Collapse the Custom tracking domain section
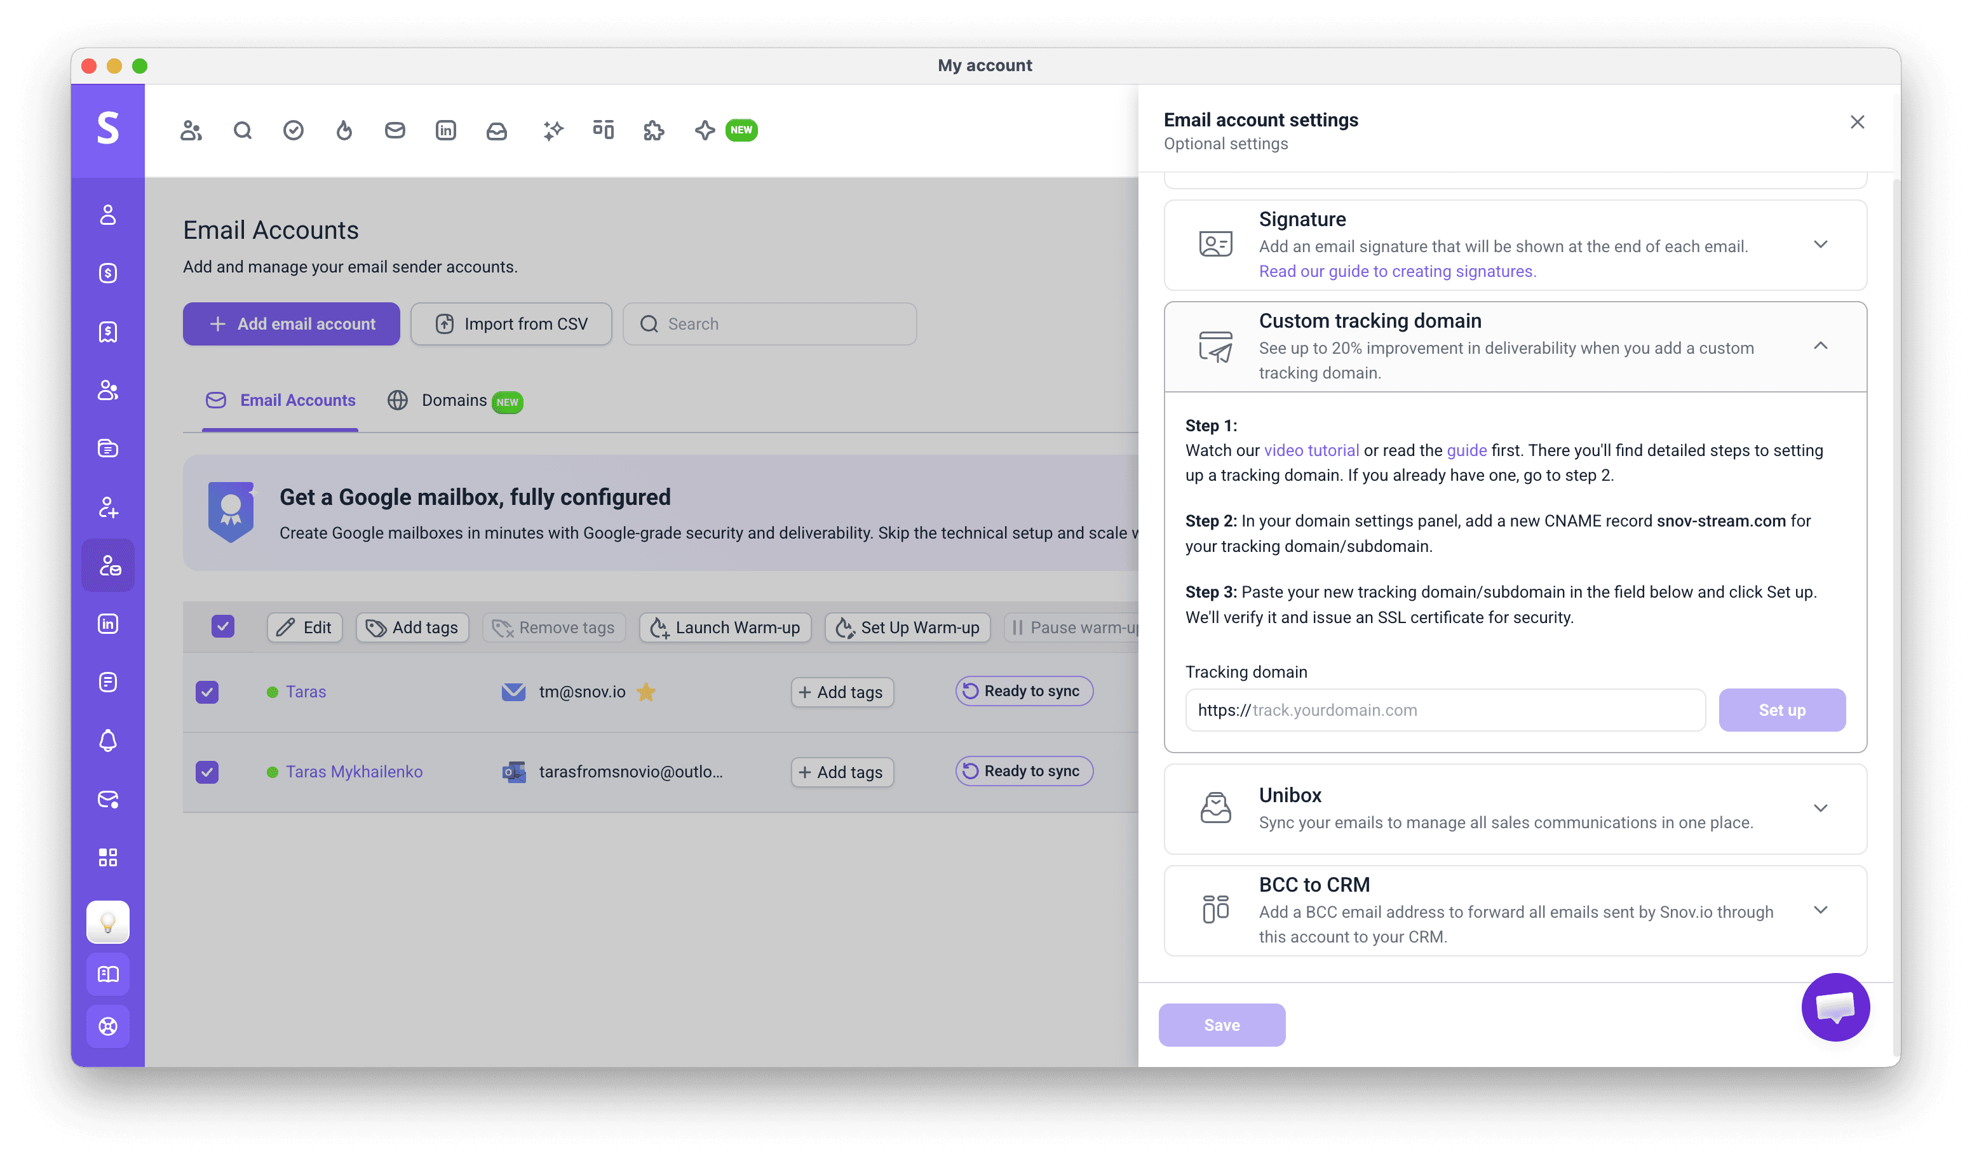This screenshot has width=1972, height=1161. pyautogui.click(x=1821, y=346)
